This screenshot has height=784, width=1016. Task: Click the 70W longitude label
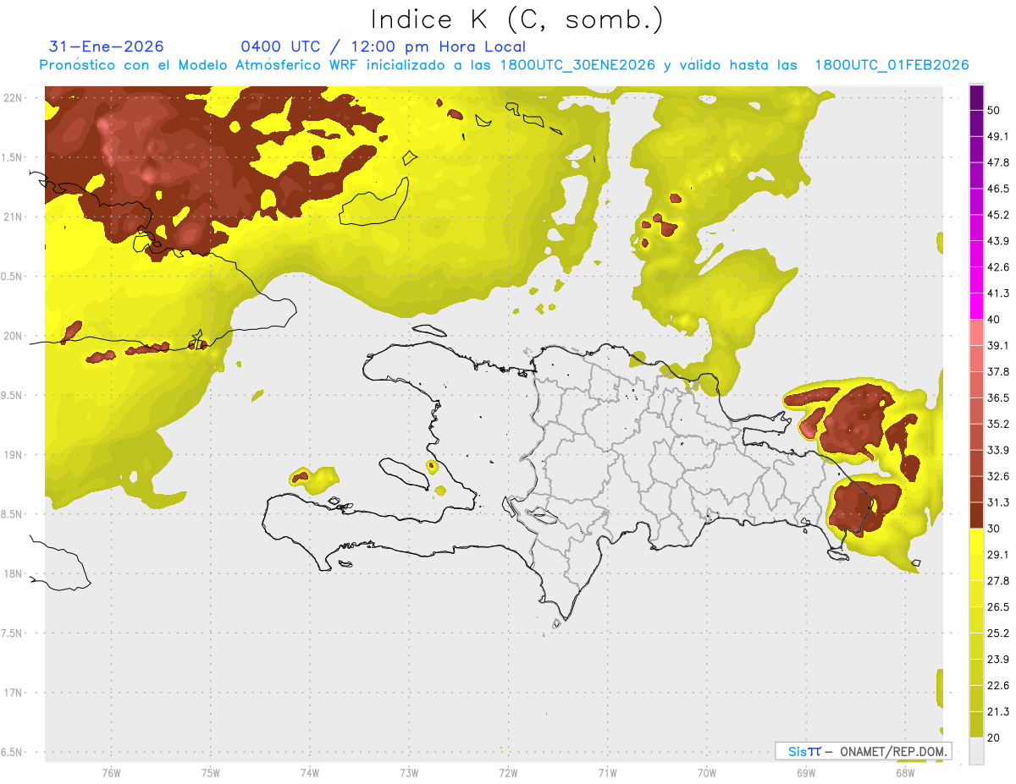tap(707, 773)
